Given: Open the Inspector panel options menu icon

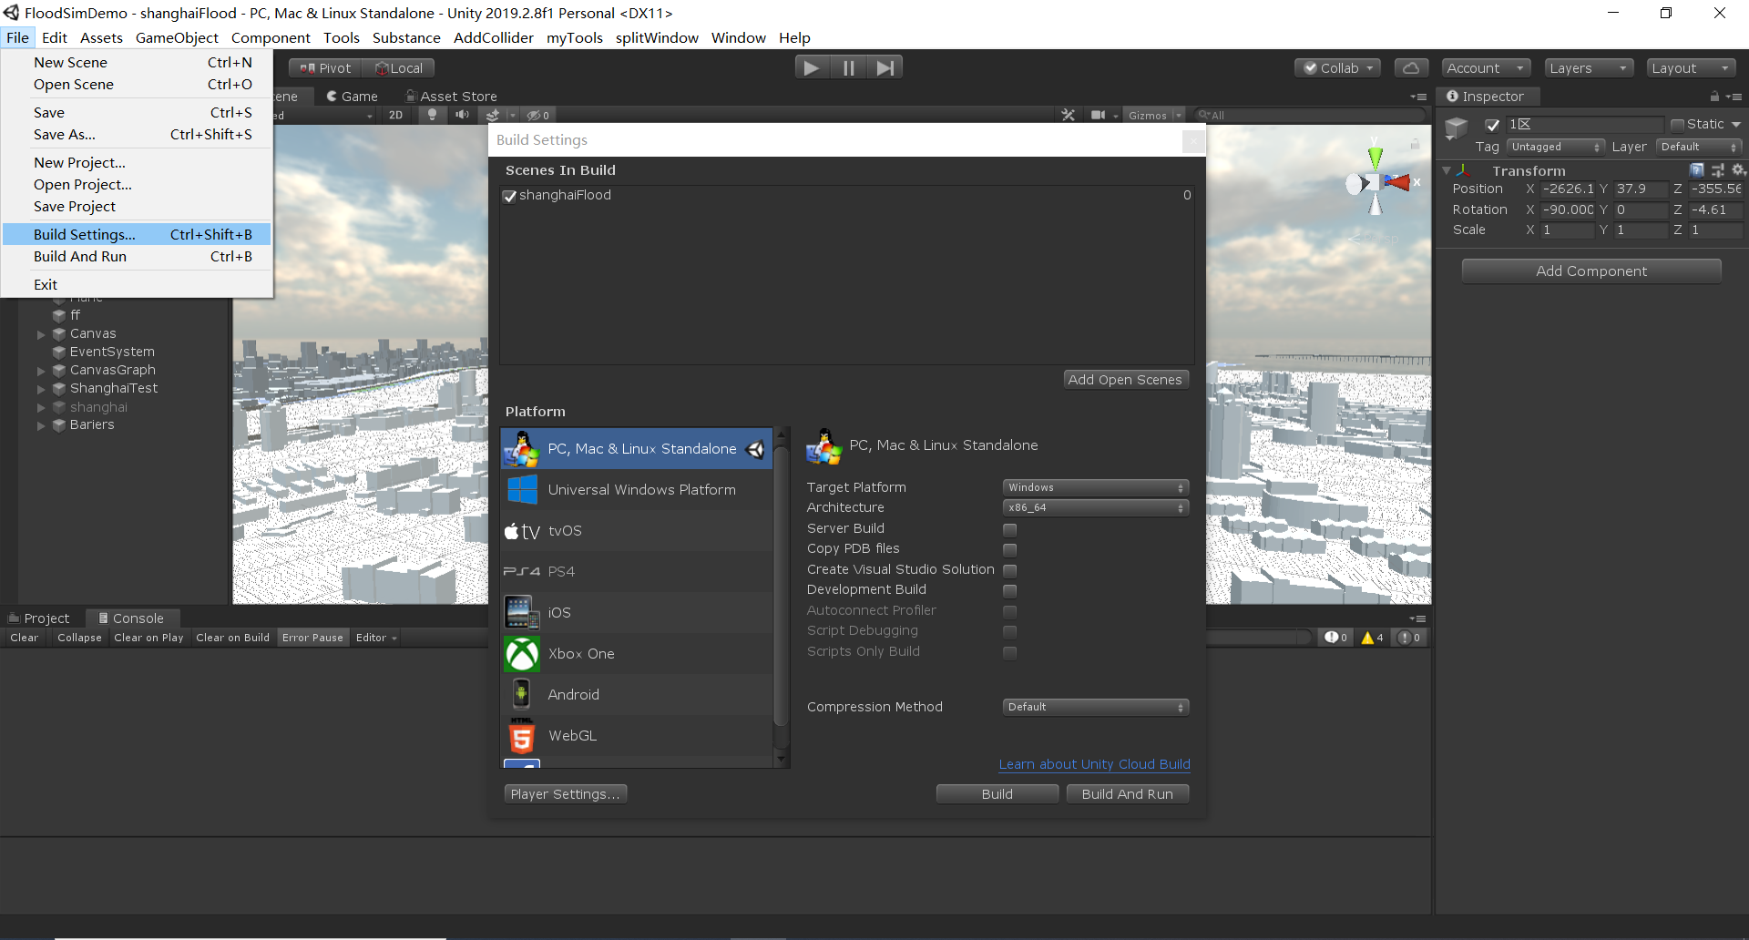Looking at the screenshot, I should [x=1734, y=96].
